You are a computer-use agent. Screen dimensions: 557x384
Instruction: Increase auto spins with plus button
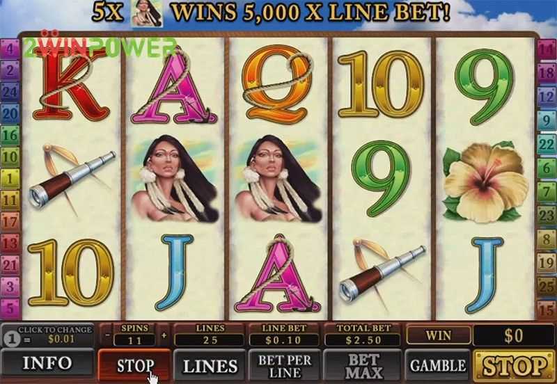(164, 335)
